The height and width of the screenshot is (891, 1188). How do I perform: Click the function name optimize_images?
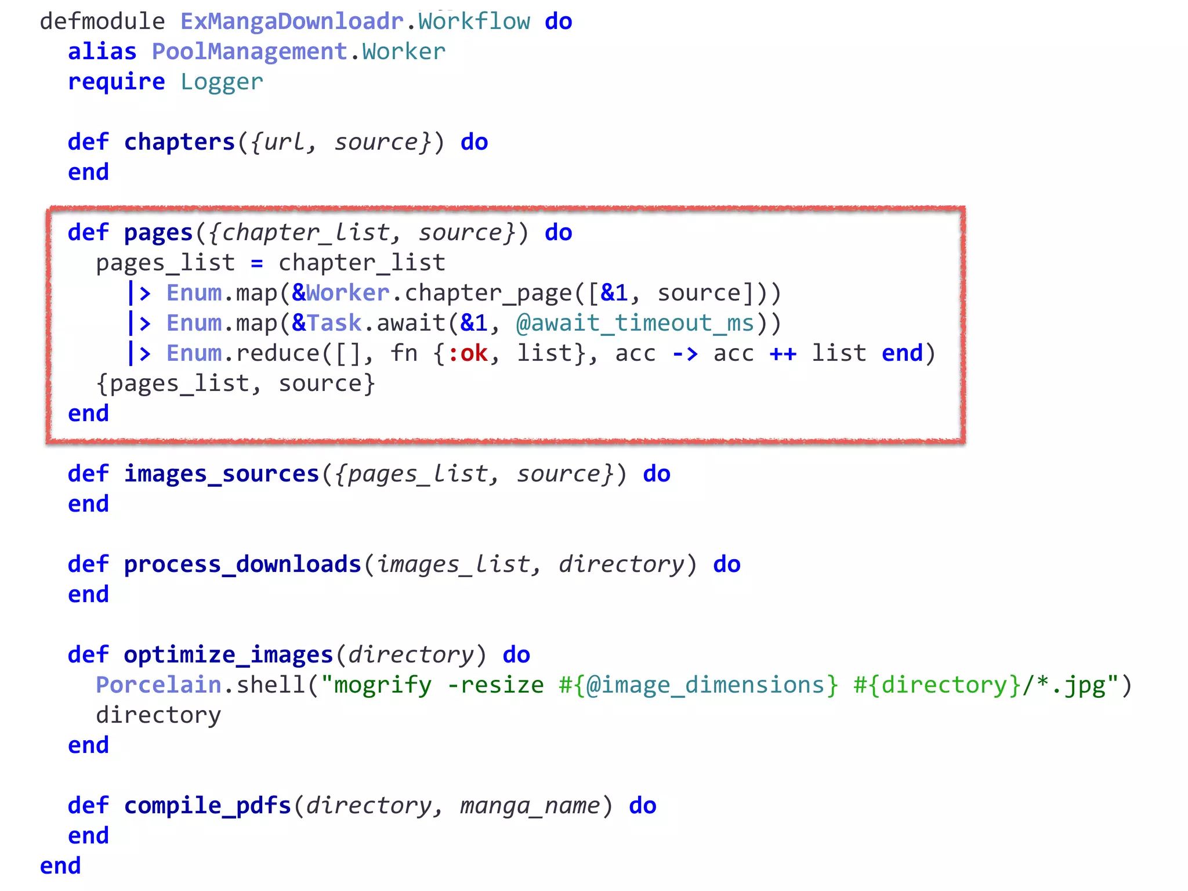[229, 655]
